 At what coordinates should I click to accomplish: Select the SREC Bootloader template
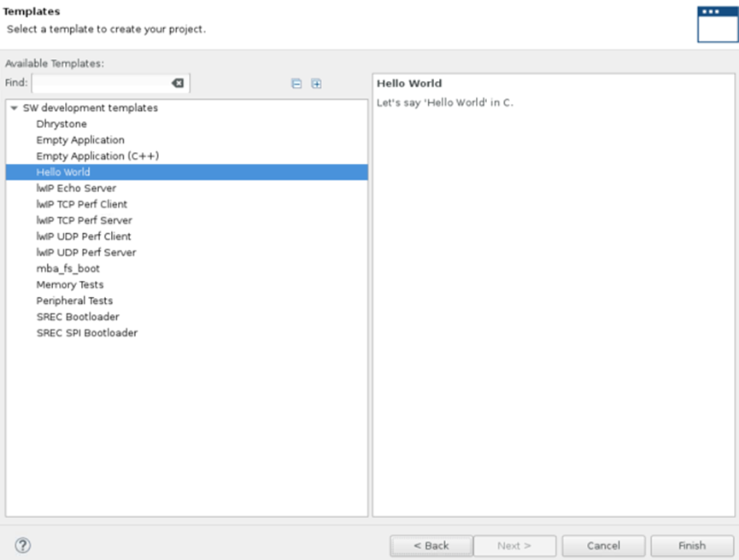coord(78,317)
